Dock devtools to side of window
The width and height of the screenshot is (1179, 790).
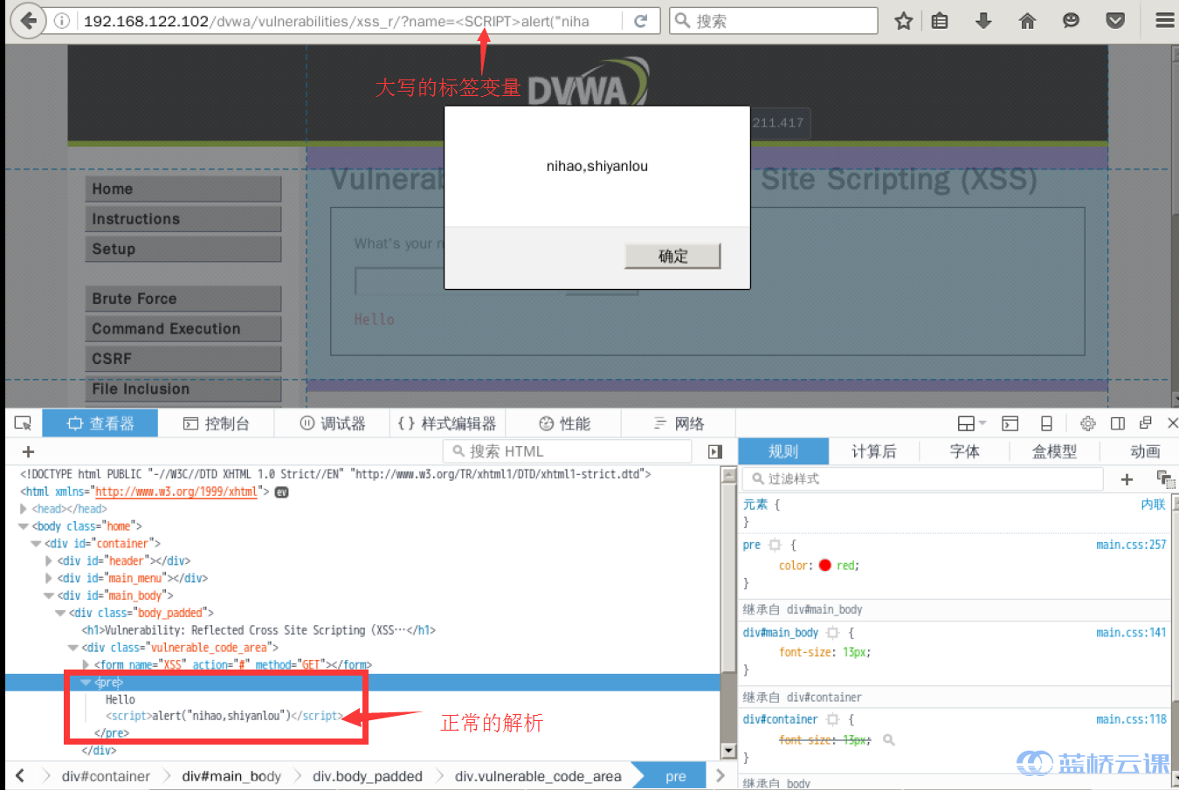1117,423
